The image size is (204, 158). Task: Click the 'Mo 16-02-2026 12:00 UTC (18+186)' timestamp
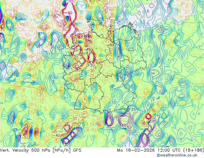(161, 150)
